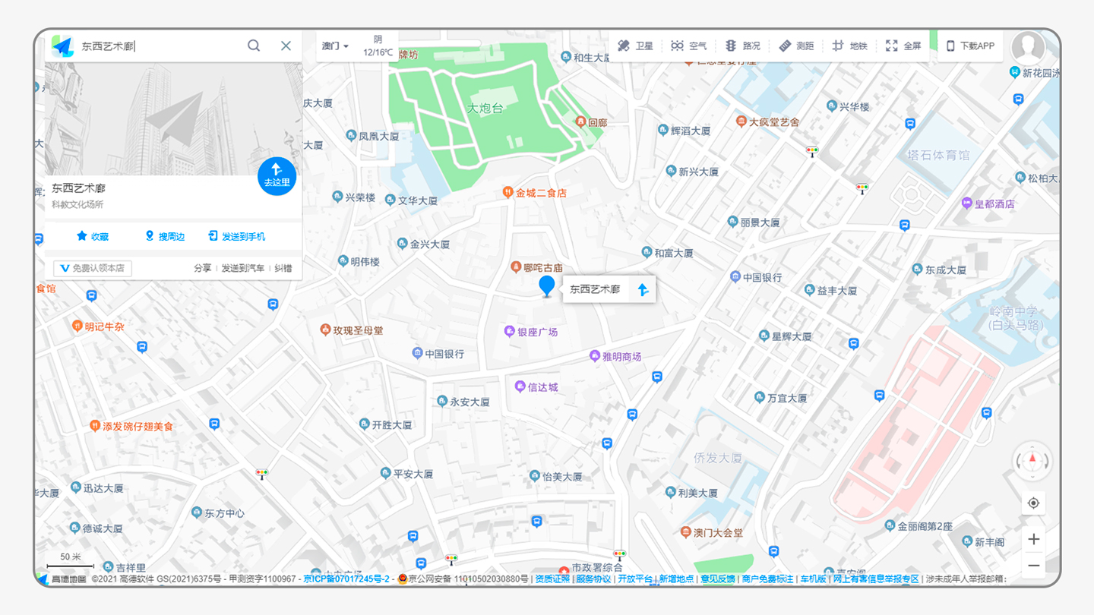Viewport: 1094px width, 615px height.
Task: Open the 意见反馈 footer link
Action: point(717,579)
